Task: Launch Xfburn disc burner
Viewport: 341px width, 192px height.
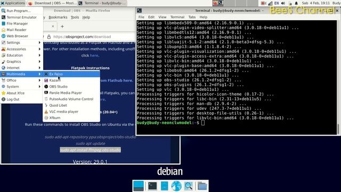Action: [71, 118]
